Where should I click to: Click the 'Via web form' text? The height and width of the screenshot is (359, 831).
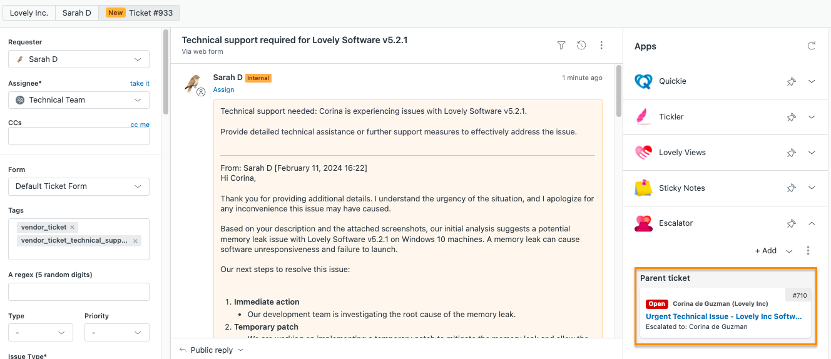click(203, 52)
